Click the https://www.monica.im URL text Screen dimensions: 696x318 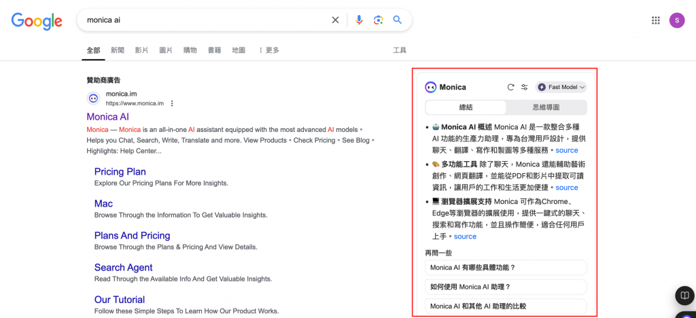(135, 103)
